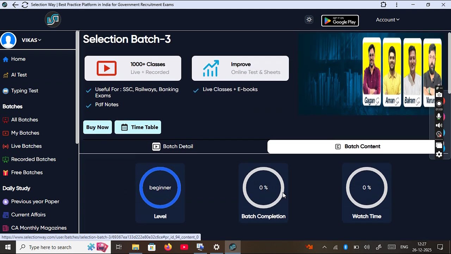Expand the VIKAS user dropdown

(32, 40)
